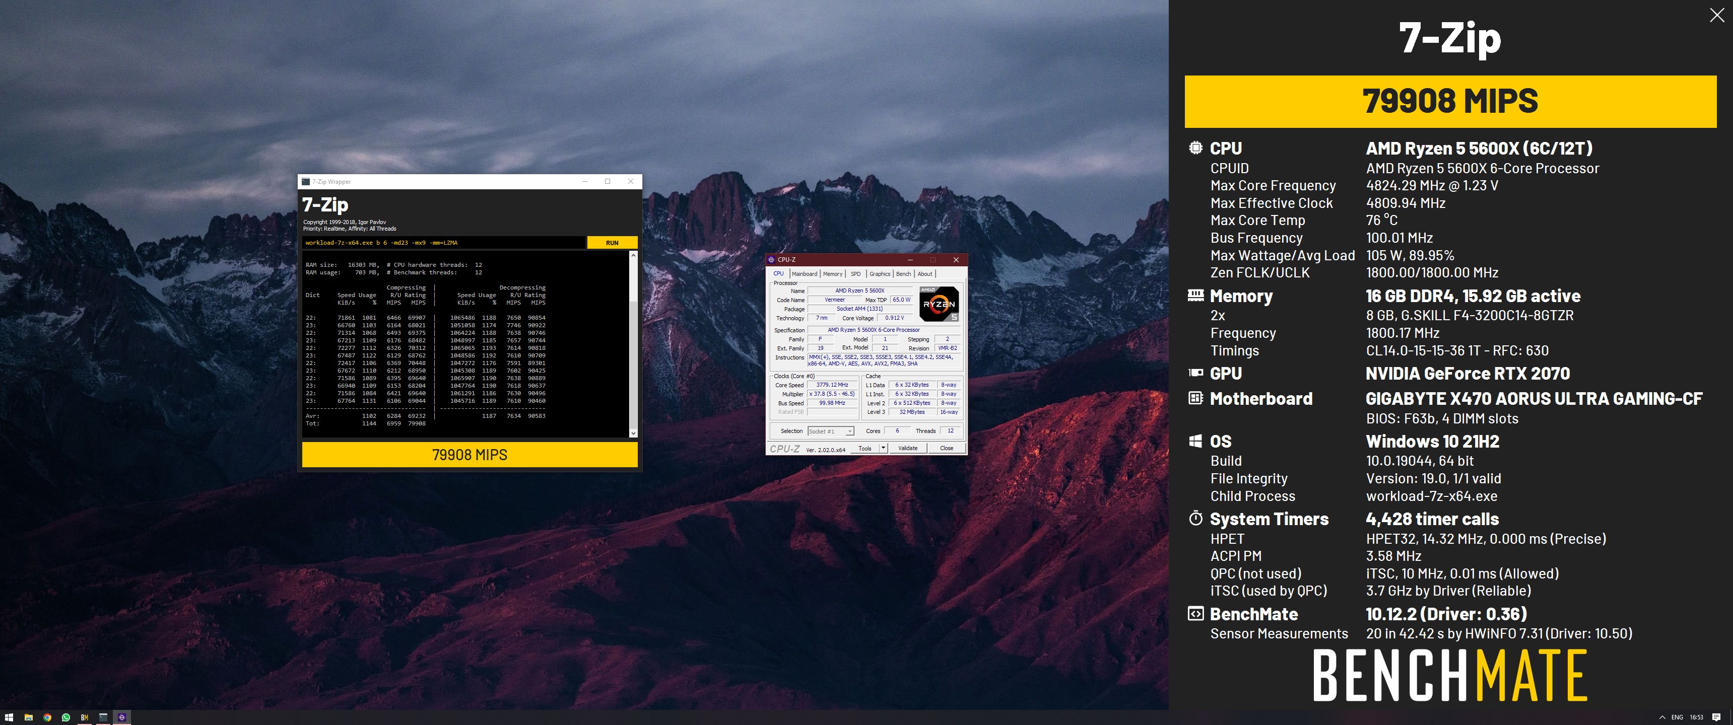Click the Level 3 cache value 32 MBytes

(912, 412)
